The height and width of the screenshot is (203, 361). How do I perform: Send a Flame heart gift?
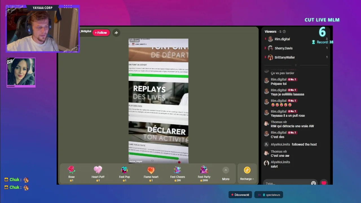click(151, 173)
